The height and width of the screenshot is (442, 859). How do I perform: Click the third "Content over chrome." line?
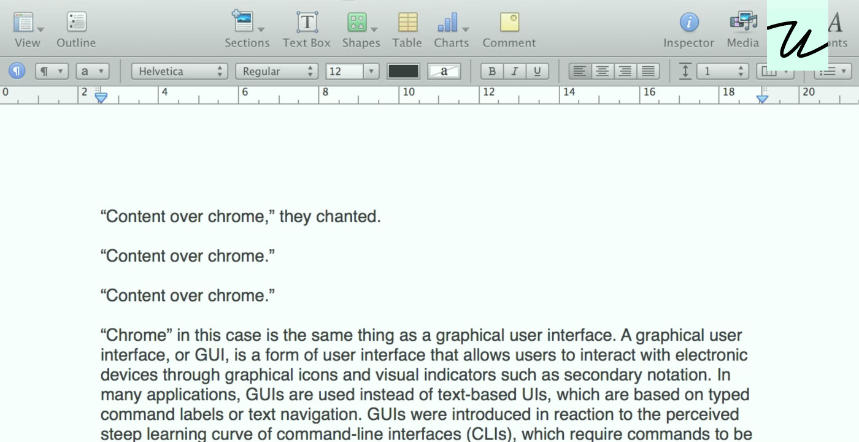coord(188,295)
